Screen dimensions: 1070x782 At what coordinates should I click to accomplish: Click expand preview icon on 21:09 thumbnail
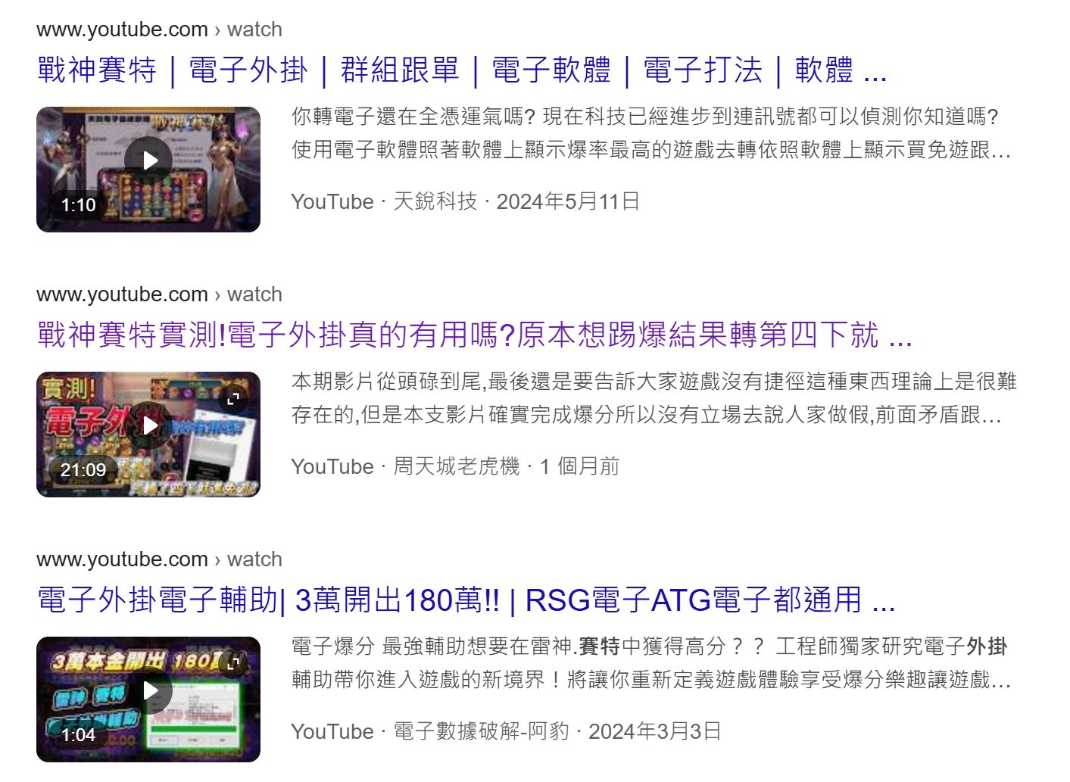[x=233, y=398]
